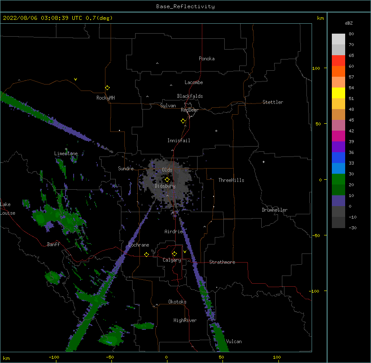Click the Cochrane label
The image size is (371, 363).
pyautogui.click(x=139, y=245)
